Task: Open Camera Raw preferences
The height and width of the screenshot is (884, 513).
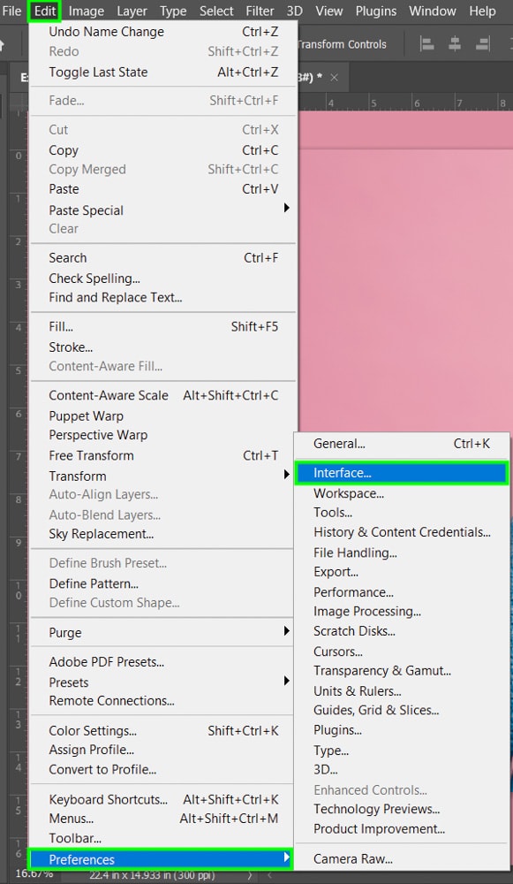Action: (x=402, y=859)
